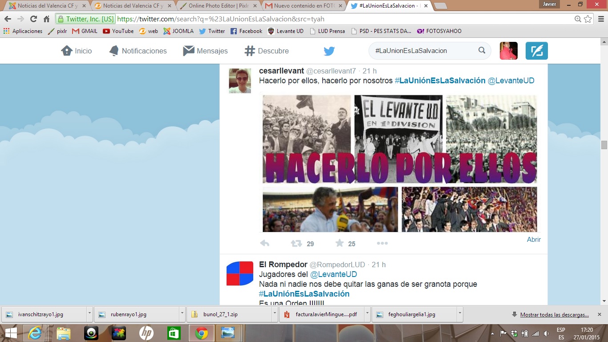
Task: Open profile avatar menu
Action: point(509,51)
